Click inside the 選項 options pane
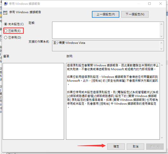The image size is (168, 154). click(x=33, y=101)
